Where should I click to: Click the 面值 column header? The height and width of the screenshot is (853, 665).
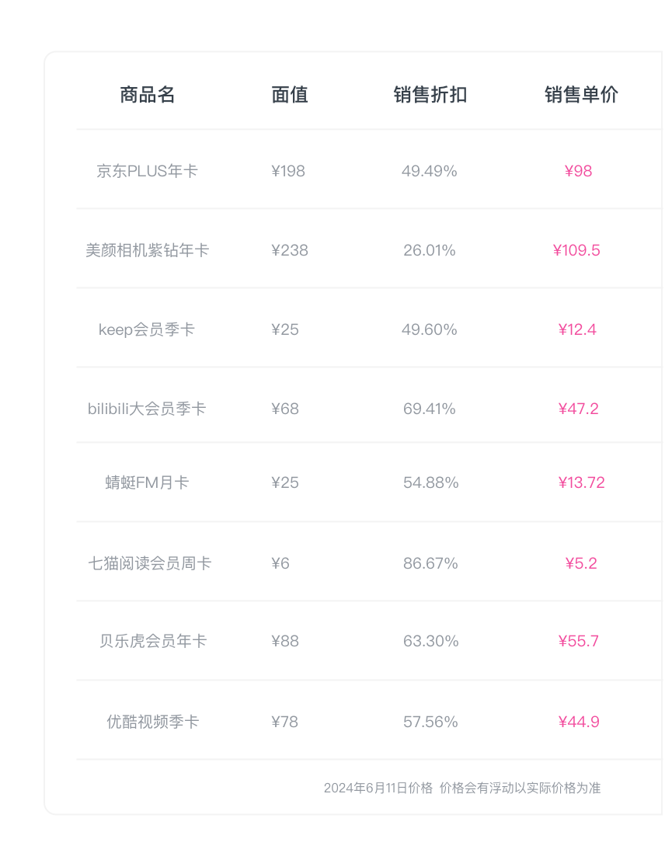click(x=290, y=95)
